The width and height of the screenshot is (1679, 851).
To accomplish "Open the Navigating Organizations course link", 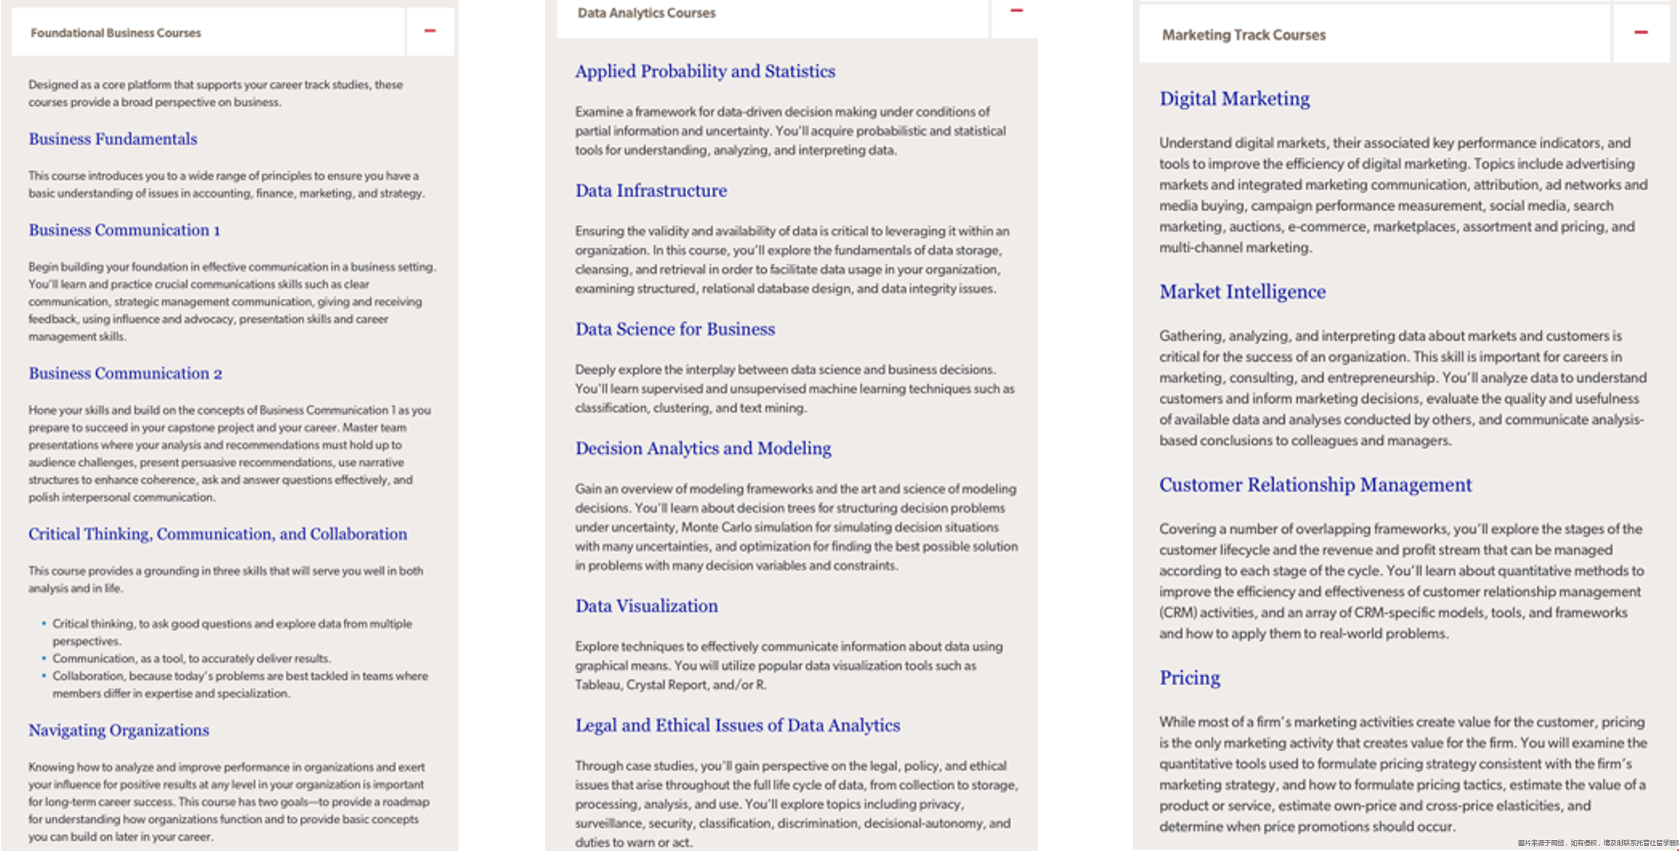I will tap(118, 730).
